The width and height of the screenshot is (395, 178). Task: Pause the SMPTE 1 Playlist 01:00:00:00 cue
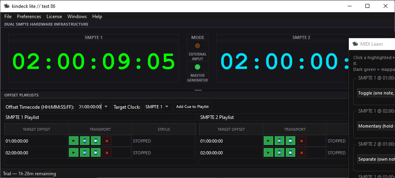pyautogui.click(x=85, y=141)
